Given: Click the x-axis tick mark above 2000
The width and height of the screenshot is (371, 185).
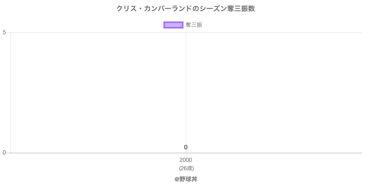Looking at the screenshot, I should 186,155.
